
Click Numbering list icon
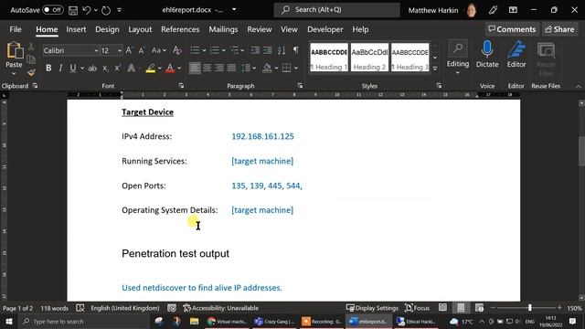pyautogui.click(x=215, y=50)
